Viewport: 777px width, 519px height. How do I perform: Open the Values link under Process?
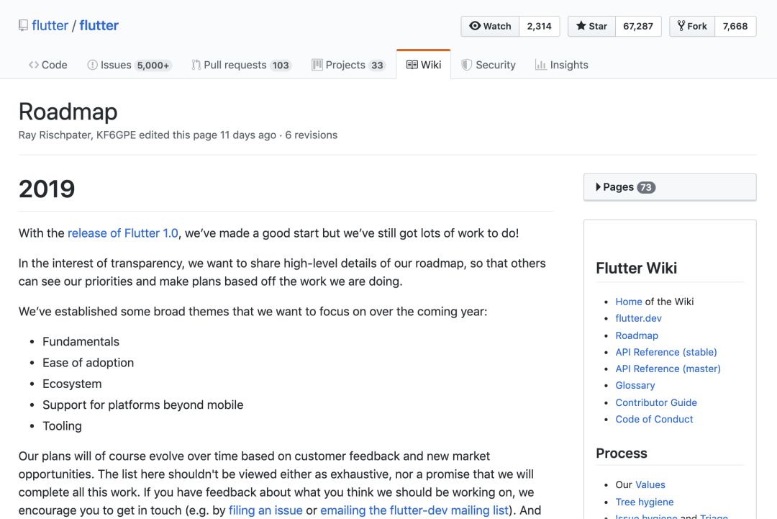(x=650, y=484)
